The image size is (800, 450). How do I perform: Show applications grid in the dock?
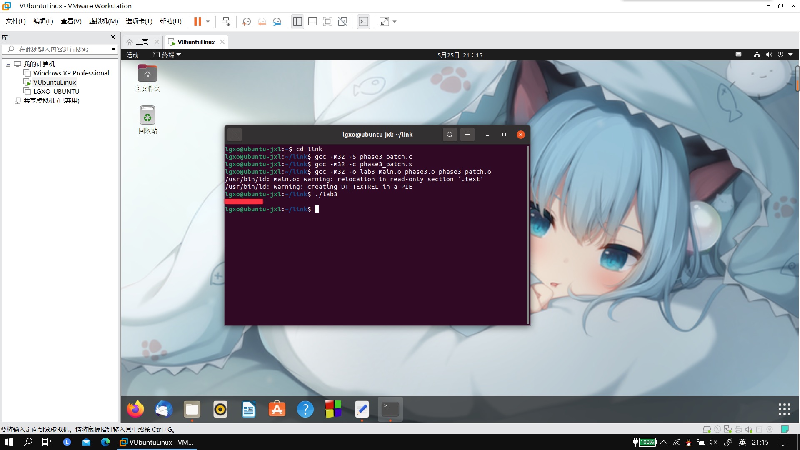pyautogui.click(x=784, y=409)
